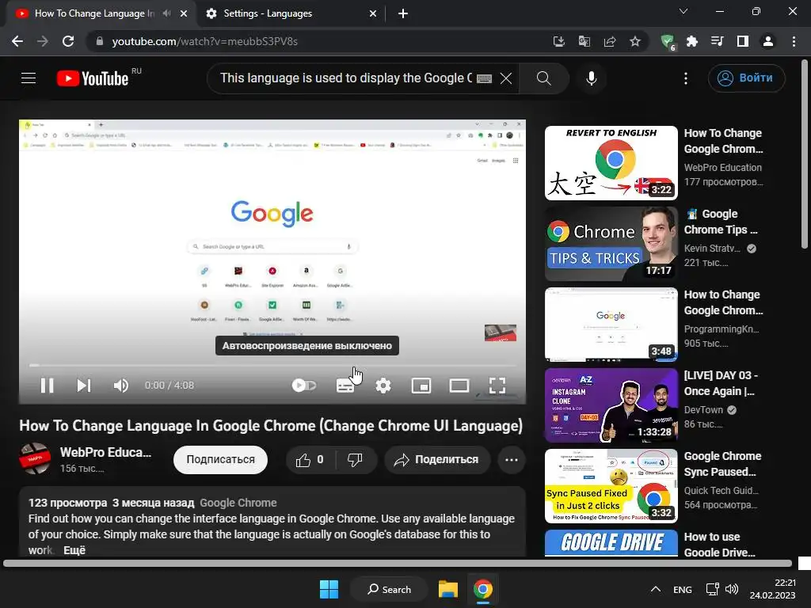Open the Instagram Clone live video thumbnail
The height and width of the screenshot is (608, 811).
click(x=611, y=405)
